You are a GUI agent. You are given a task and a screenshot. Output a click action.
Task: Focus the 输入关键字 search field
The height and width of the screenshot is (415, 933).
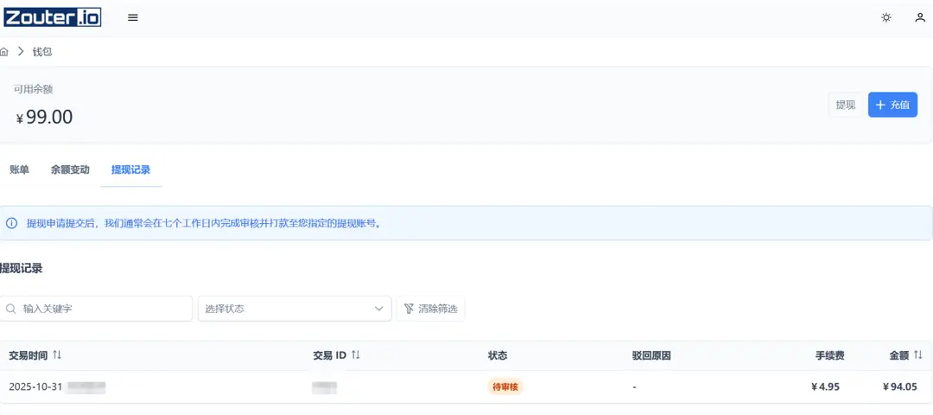point(104,309)
